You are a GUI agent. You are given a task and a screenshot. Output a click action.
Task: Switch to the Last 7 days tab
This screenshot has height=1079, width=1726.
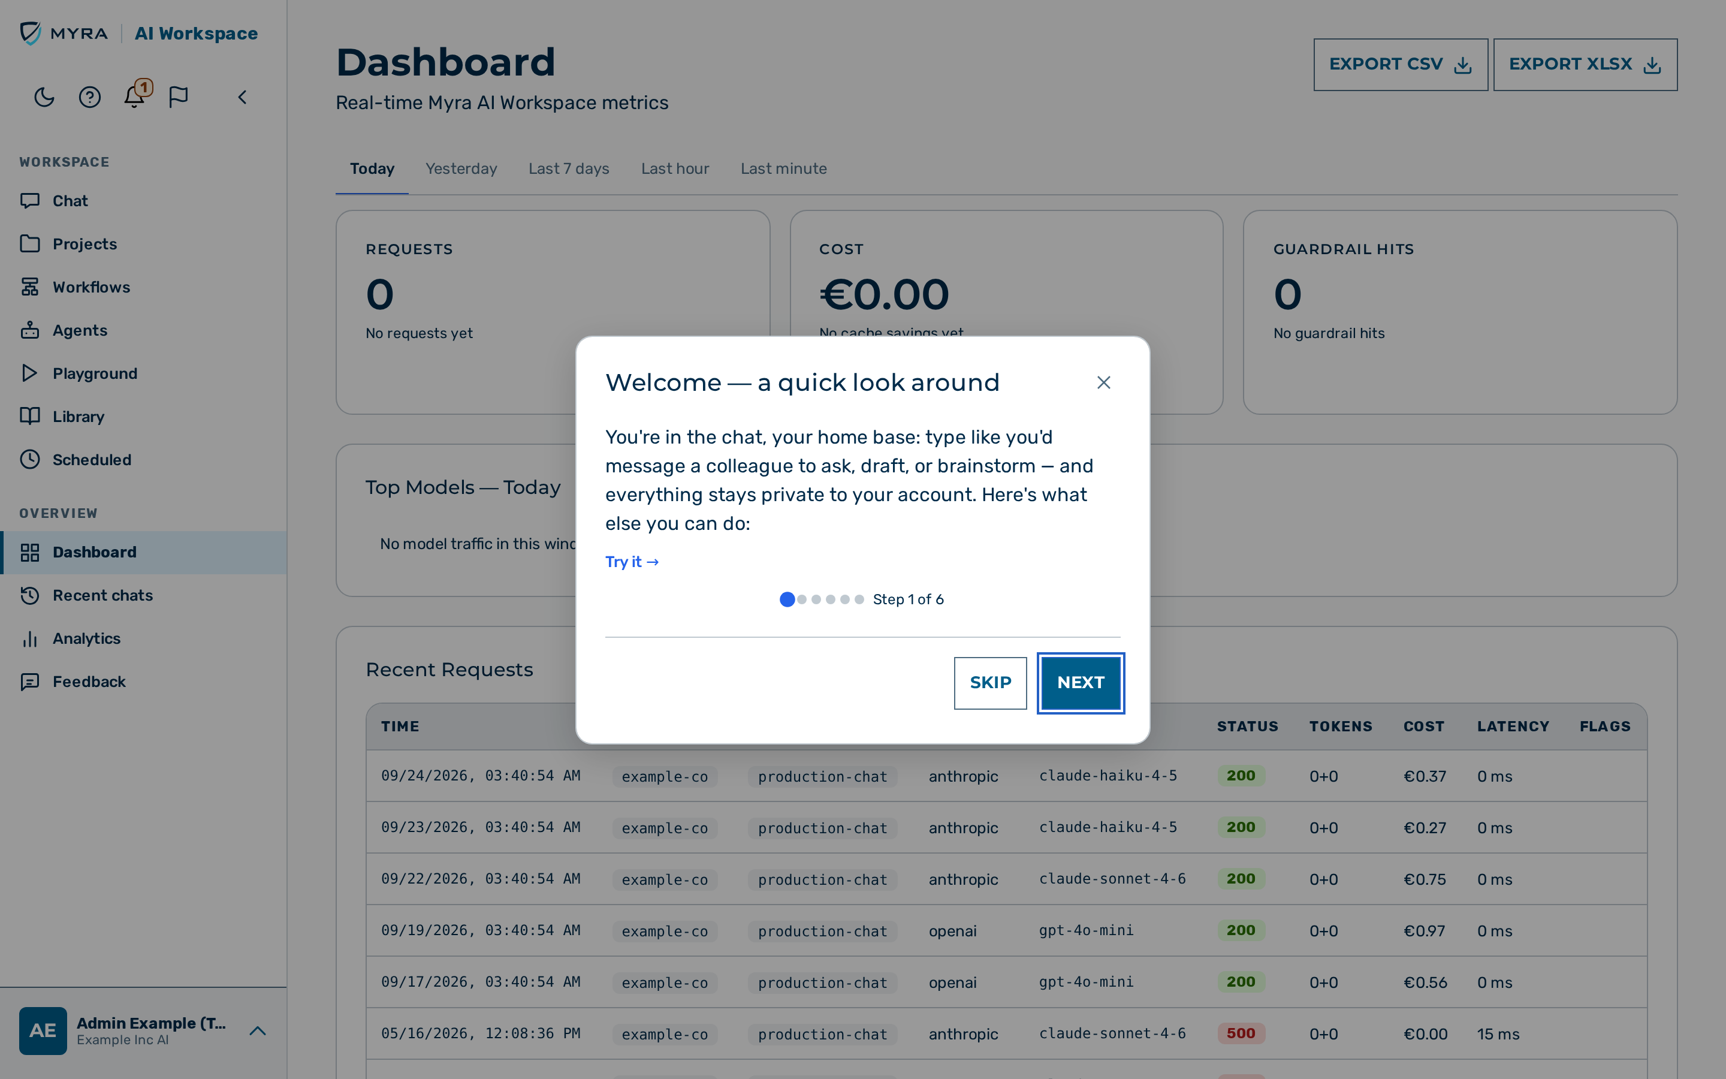tap(568, 169)
